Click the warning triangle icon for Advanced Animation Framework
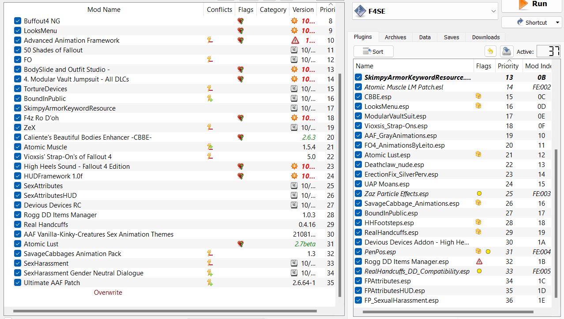564x319 pixels. [x=295, y=40]
